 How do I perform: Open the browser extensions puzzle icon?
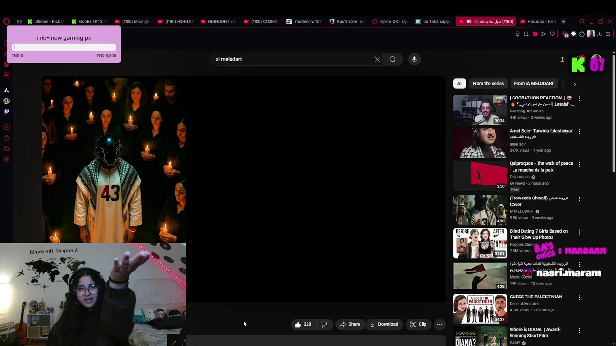pyautogui.click(x=582, y=34)
